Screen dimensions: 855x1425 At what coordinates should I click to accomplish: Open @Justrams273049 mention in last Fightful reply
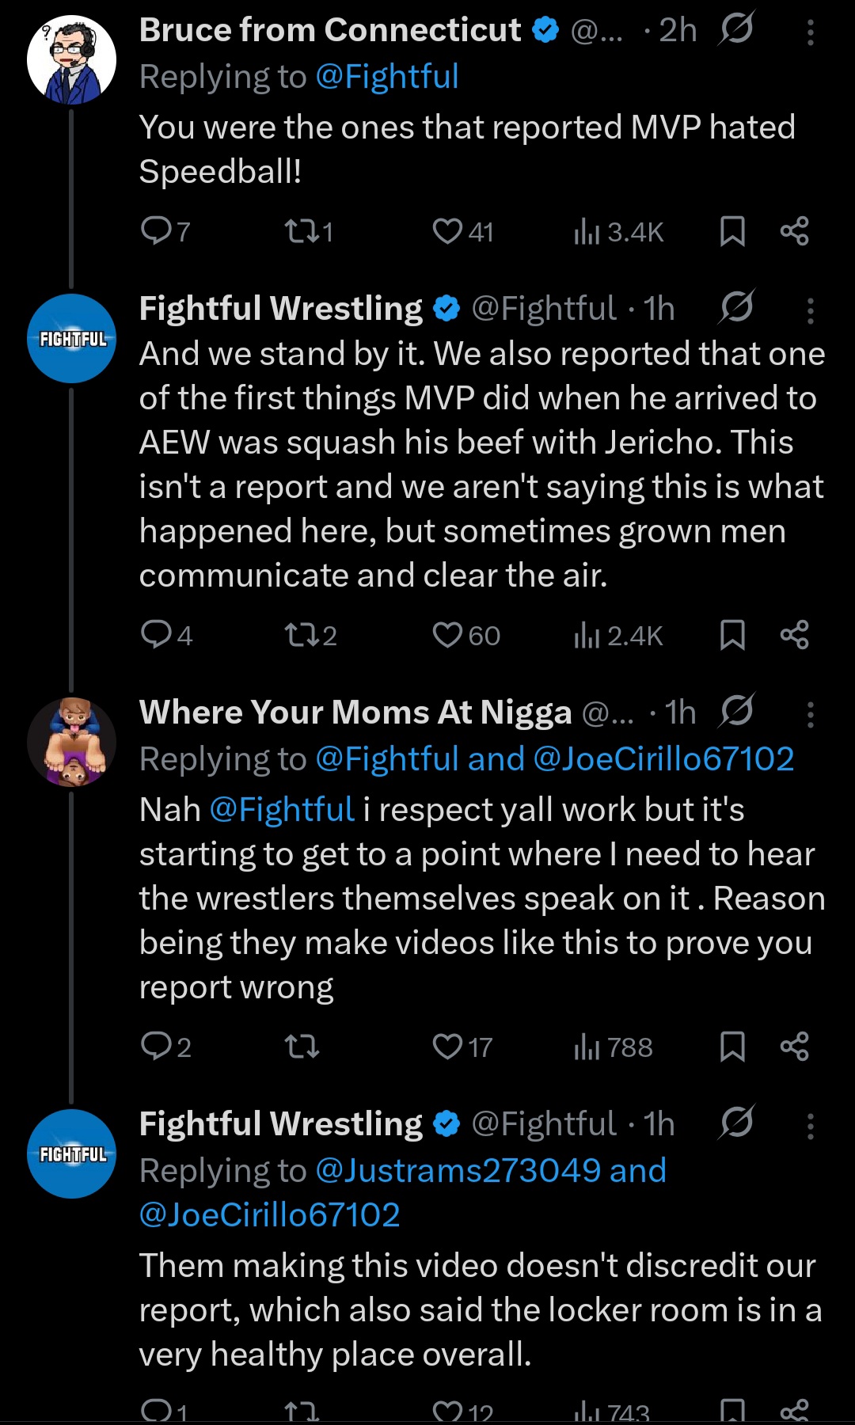[x=458, y=1171]
